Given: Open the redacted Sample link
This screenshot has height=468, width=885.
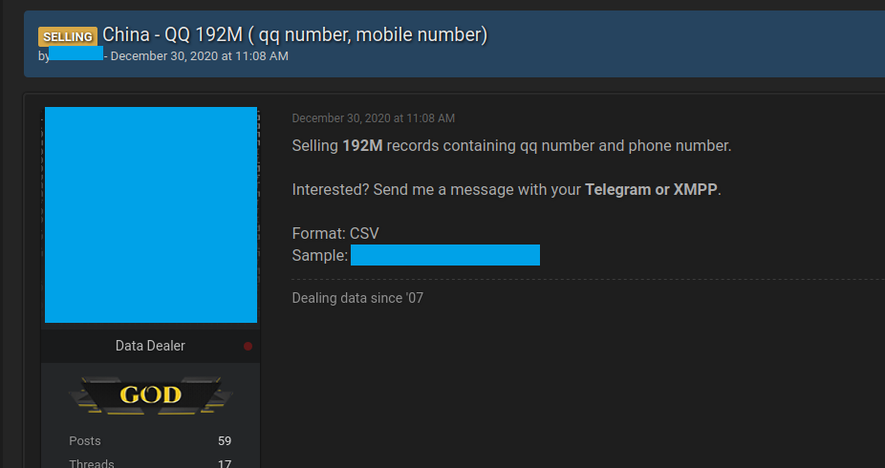Looking at the screenshot, I should pos(445,255).
